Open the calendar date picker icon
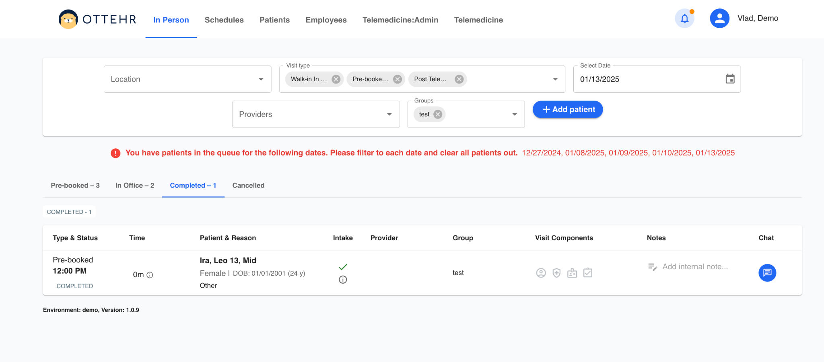 point(730,79)
